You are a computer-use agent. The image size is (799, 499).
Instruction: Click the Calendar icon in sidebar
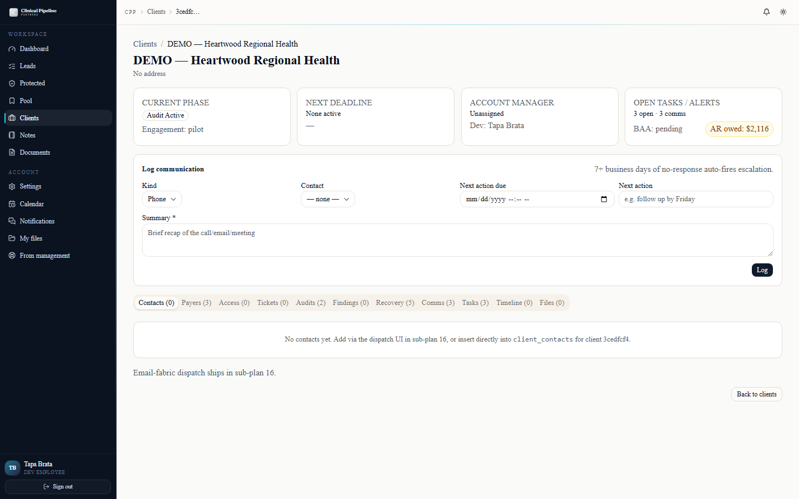12,204
